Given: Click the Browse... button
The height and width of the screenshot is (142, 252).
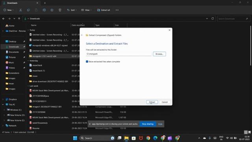Looking at the screenshot, I should click(159, 54).
